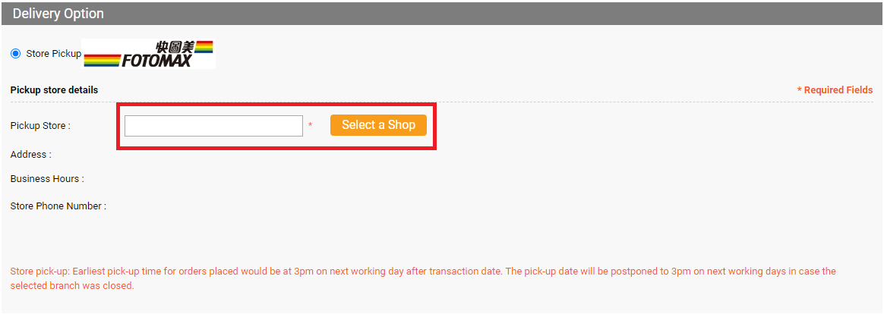The height and width of the screenshot is (314, 884).
Task: Click the Store Phone Number label
Action: tap(58, 206)
